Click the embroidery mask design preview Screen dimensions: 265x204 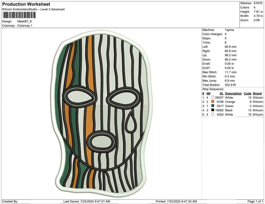pos(102,113)
